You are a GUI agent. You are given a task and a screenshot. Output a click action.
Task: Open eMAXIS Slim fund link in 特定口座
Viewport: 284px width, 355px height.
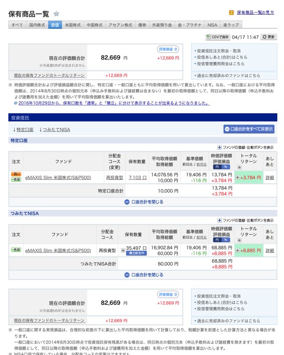(58, 177)
